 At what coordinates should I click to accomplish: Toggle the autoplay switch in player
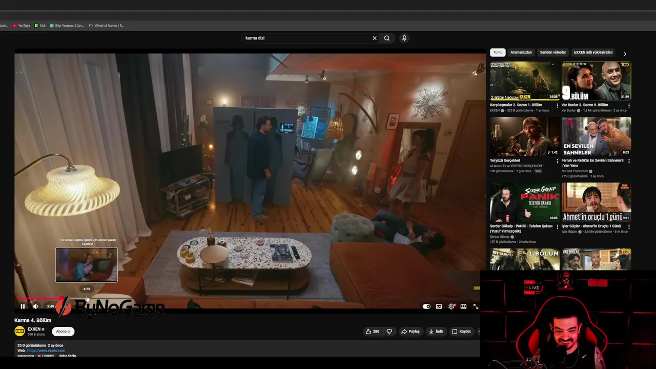[426, 306]
